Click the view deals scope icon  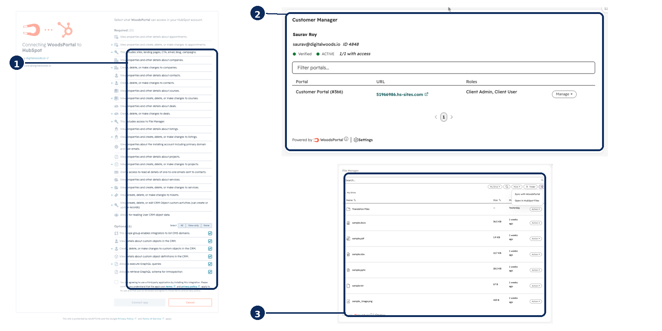[x=116, y=106]
